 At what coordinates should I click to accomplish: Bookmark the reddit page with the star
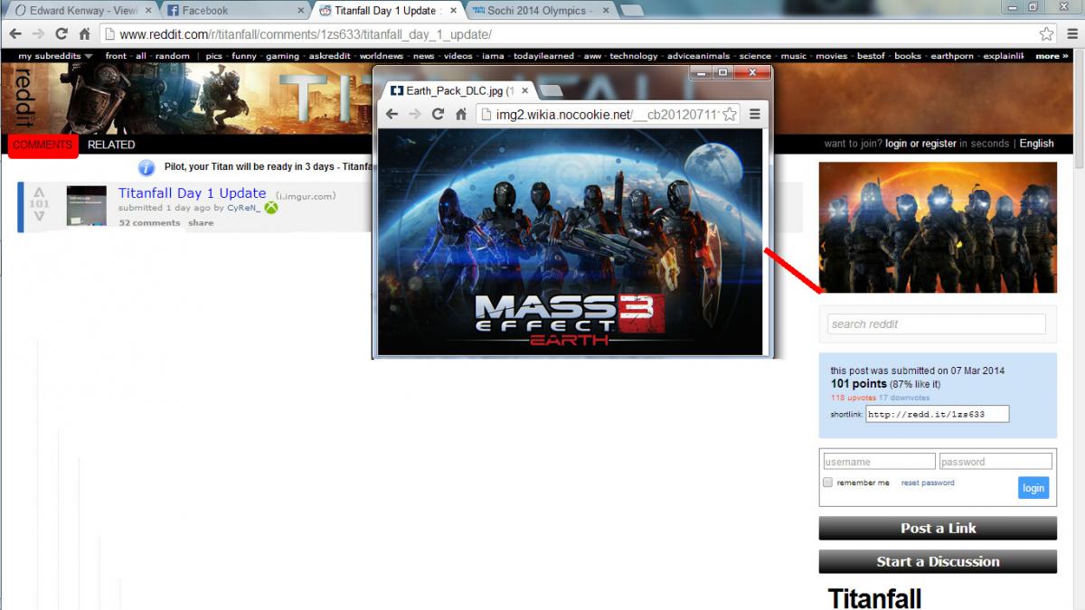[1046, 34]
